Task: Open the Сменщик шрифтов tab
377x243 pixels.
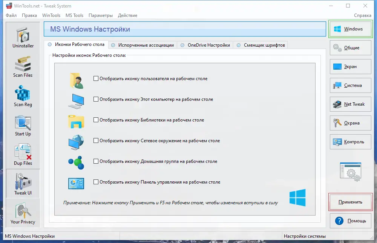Action: pos(261,45)
